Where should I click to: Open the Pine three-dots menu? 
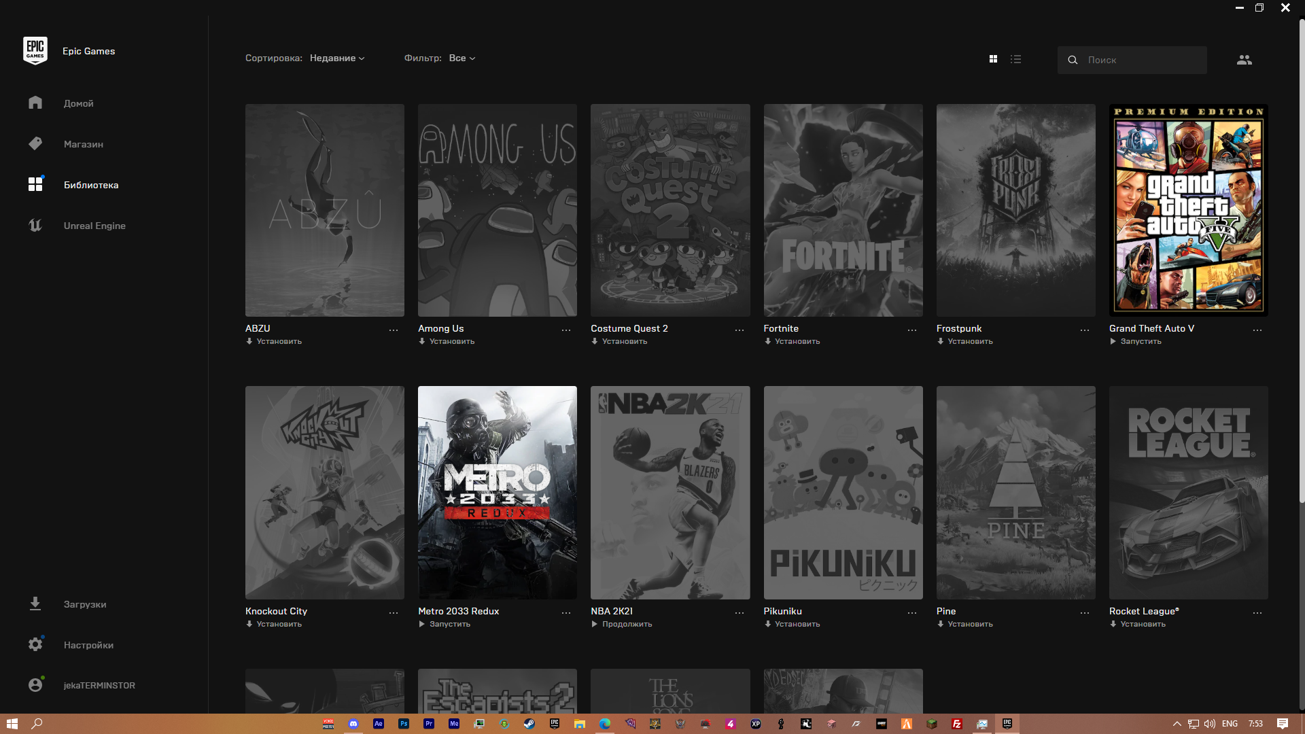[x=1085, y=613]
